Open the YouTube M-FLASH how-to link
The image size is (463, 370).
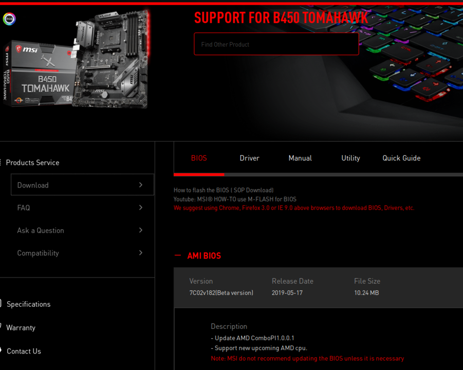[235, 199]
